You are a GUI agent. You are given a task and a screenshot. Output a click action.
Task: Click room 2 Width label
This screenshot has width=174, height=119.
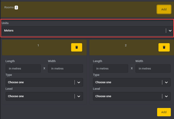(139, 61)
